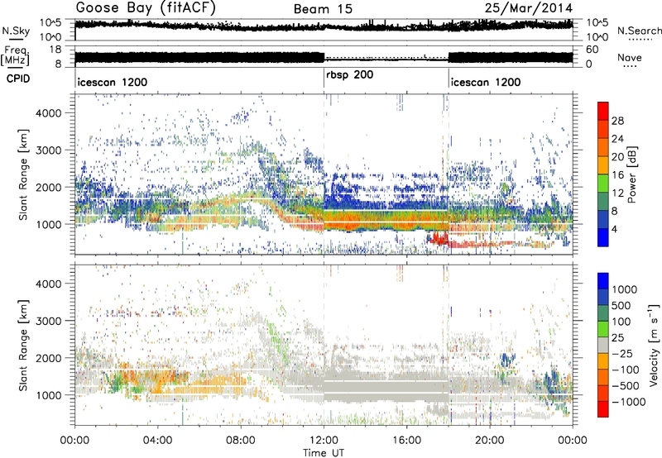The height and width of the screenshot is (458, 662).
Task: Select the N.Search legend label
Action: coord(640,31)
